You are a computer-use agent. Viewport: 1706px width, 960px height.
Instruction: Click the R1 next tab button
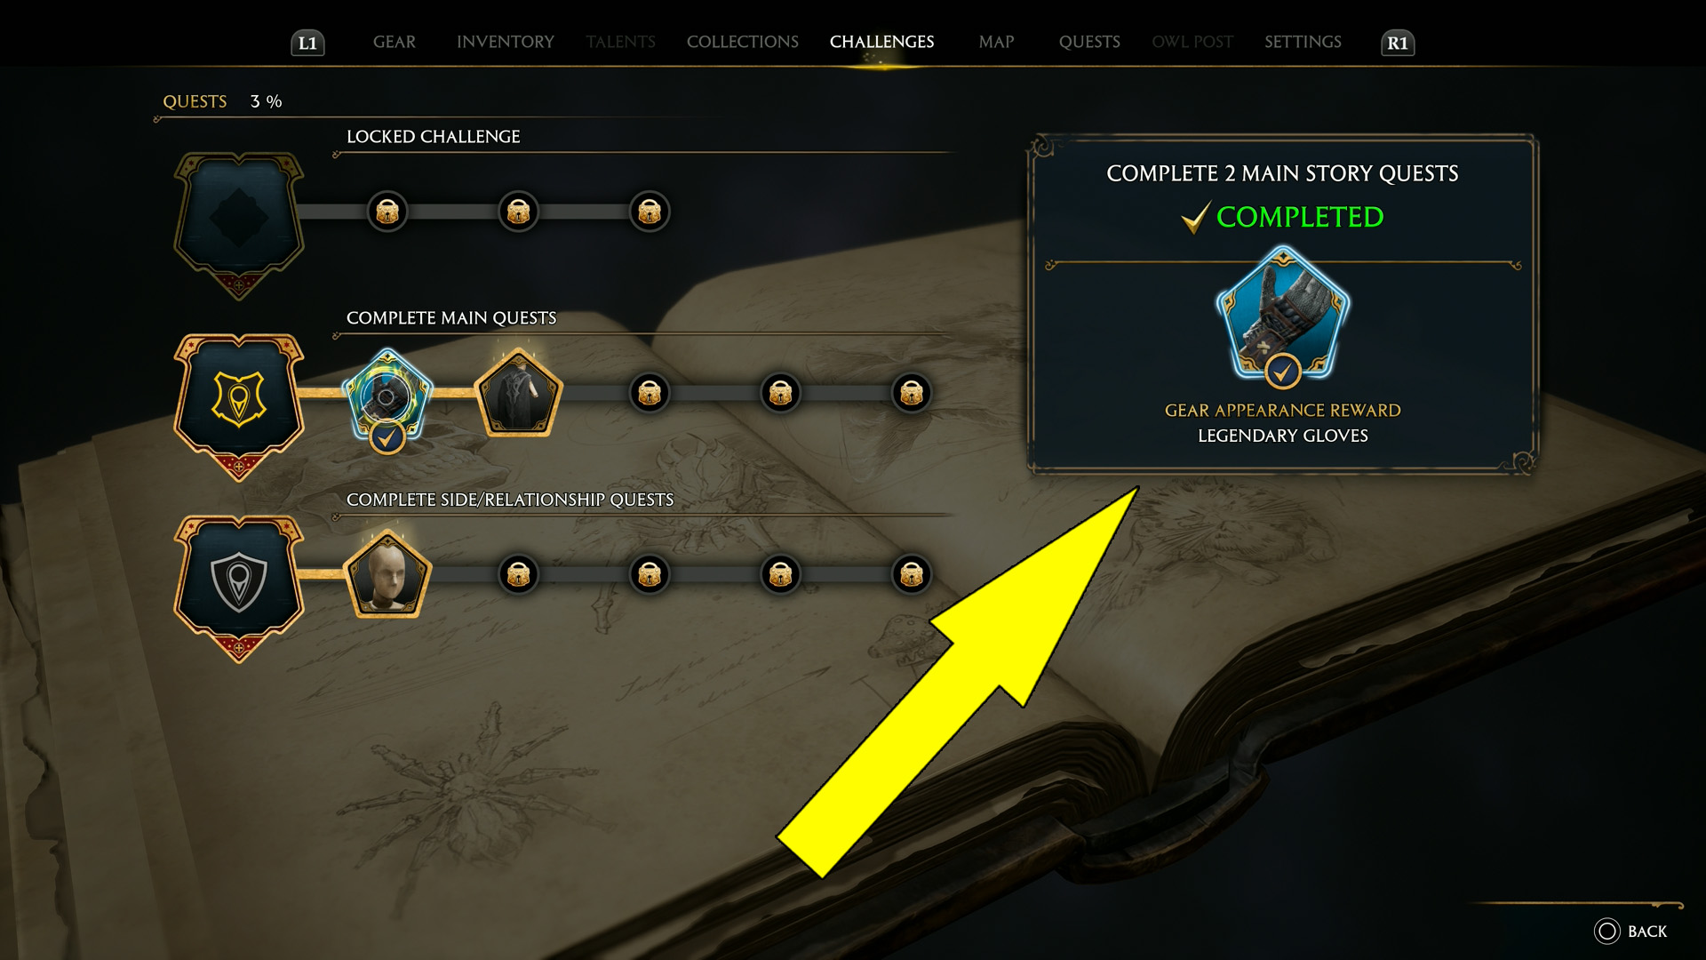coord(1398,43)
